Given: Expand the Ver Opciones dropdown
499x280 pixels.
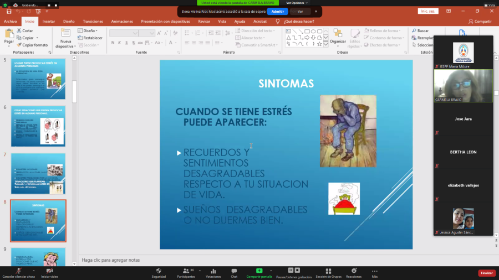Looking at the screenshot, I should [297, 3].
